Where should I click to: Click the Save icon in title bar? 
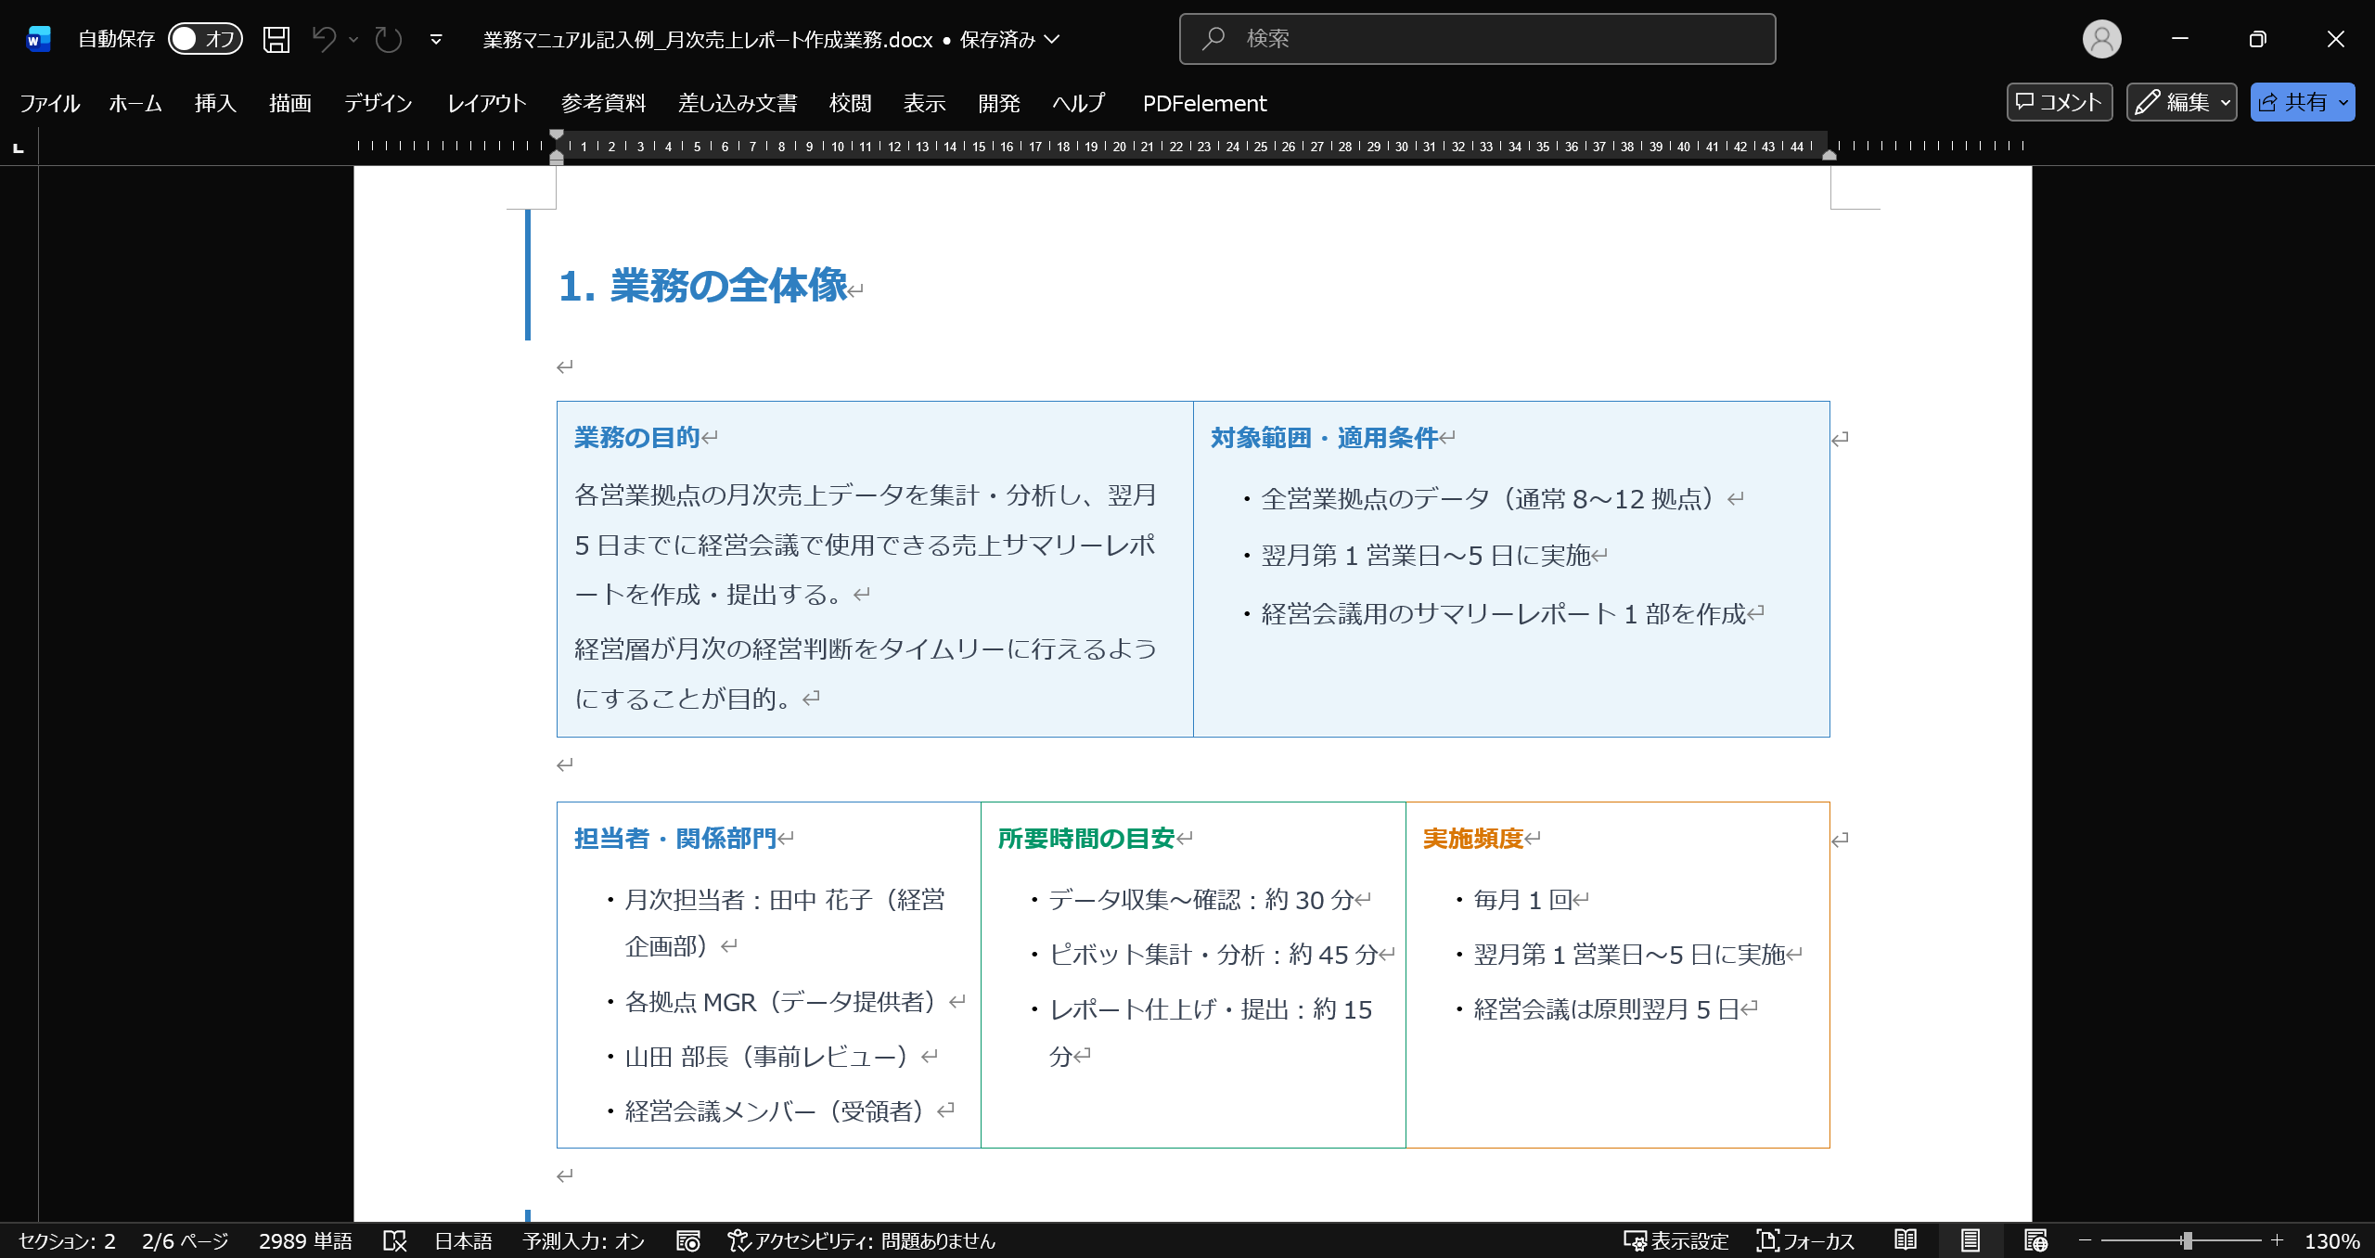point(276,39)
